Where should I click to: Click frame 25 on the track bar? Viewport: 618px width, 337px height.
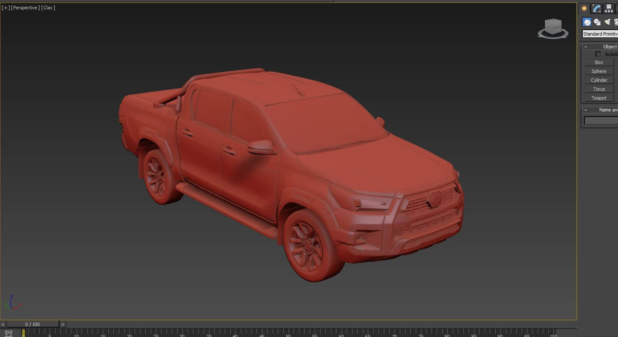pyautogui.click(x=156, y=333)
